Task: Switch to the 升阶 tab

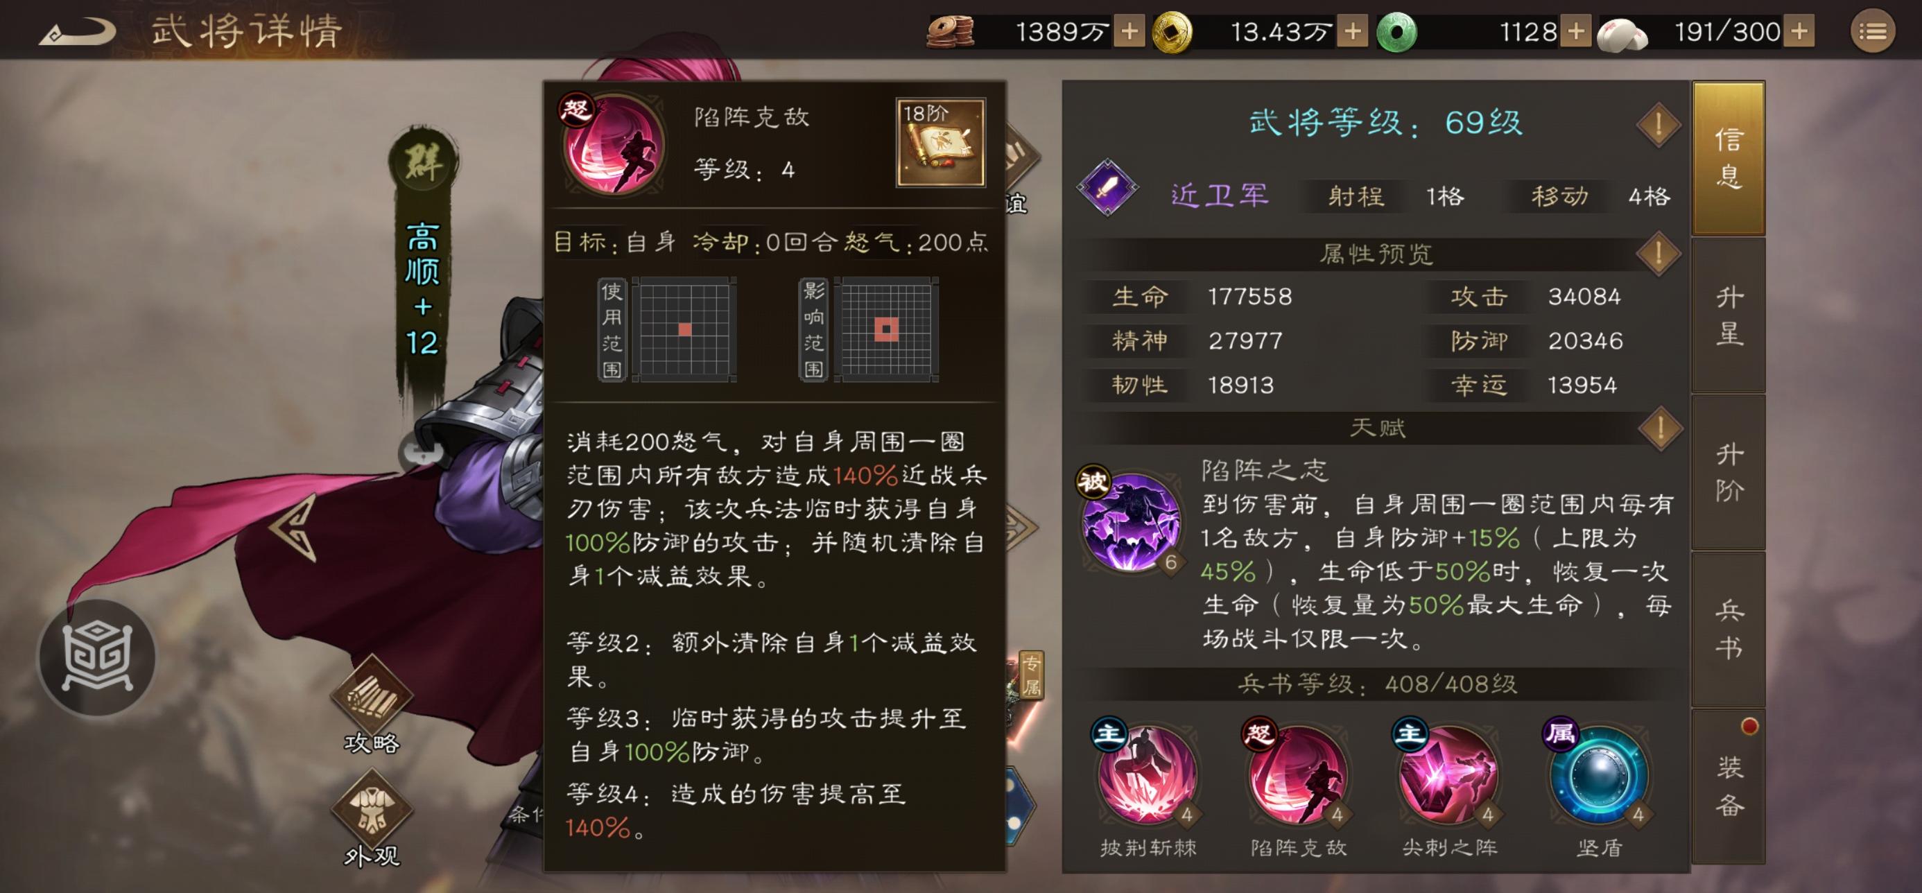Action: coord(1728,472)
